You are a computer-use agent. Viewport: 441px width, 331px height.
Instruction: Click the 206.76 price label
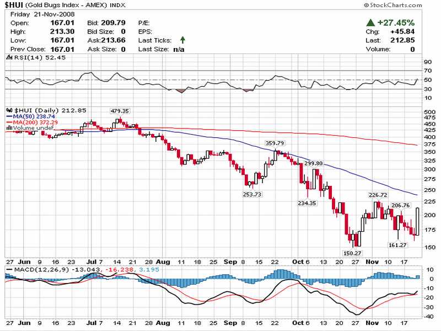click(401, 205)
